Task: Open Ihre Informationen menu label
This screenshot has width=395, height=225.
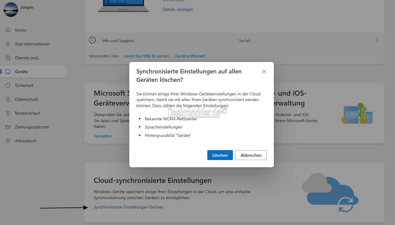Action: pyautogui.click(x=32, y=44)
